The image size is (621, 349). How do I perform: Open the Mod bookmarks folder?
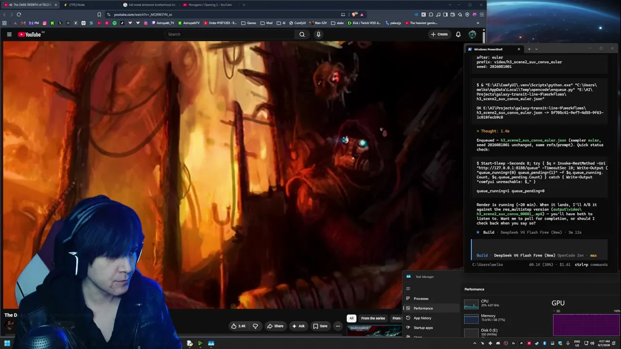[x=266, y=23]
